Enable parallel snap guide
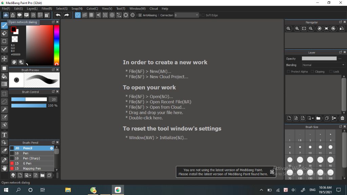The height and width of the screenshot is (195, 347). click(x=84, y=15)
